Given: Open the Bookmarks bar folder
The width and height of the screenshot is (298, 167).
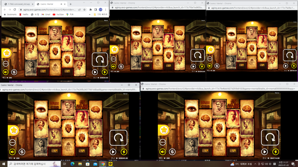Looking at the screenshot, I should pyautogui.click(x=10, y=14).
